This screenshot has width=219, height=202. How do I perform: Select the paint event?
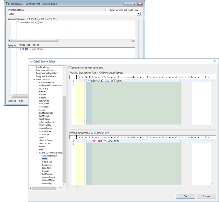tap(42, 137)
